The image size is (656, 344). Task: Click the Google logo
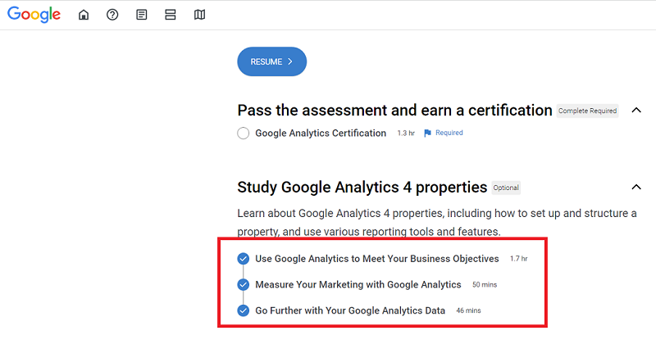click(x=34, y=15)
